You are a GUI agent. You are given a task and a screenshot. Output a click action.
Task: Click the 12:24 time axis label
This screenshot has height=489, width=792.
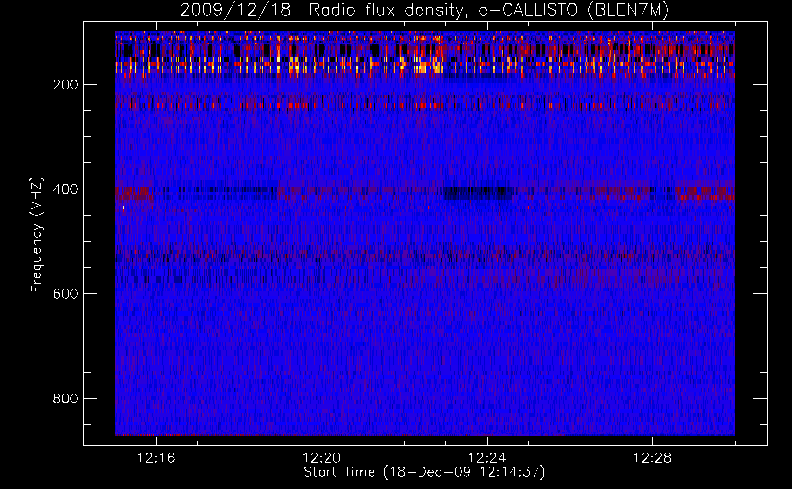click(x=487, y=458)
